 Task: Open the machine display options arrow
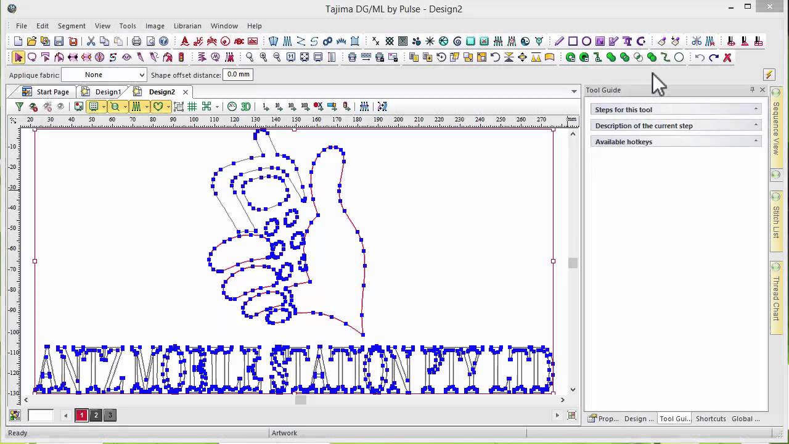point(103,107)
